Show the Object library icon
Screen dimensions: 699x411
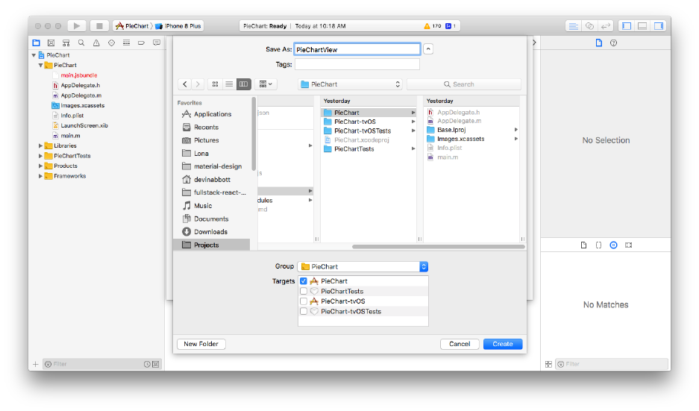pyautogui.click(x=613, y=245)
